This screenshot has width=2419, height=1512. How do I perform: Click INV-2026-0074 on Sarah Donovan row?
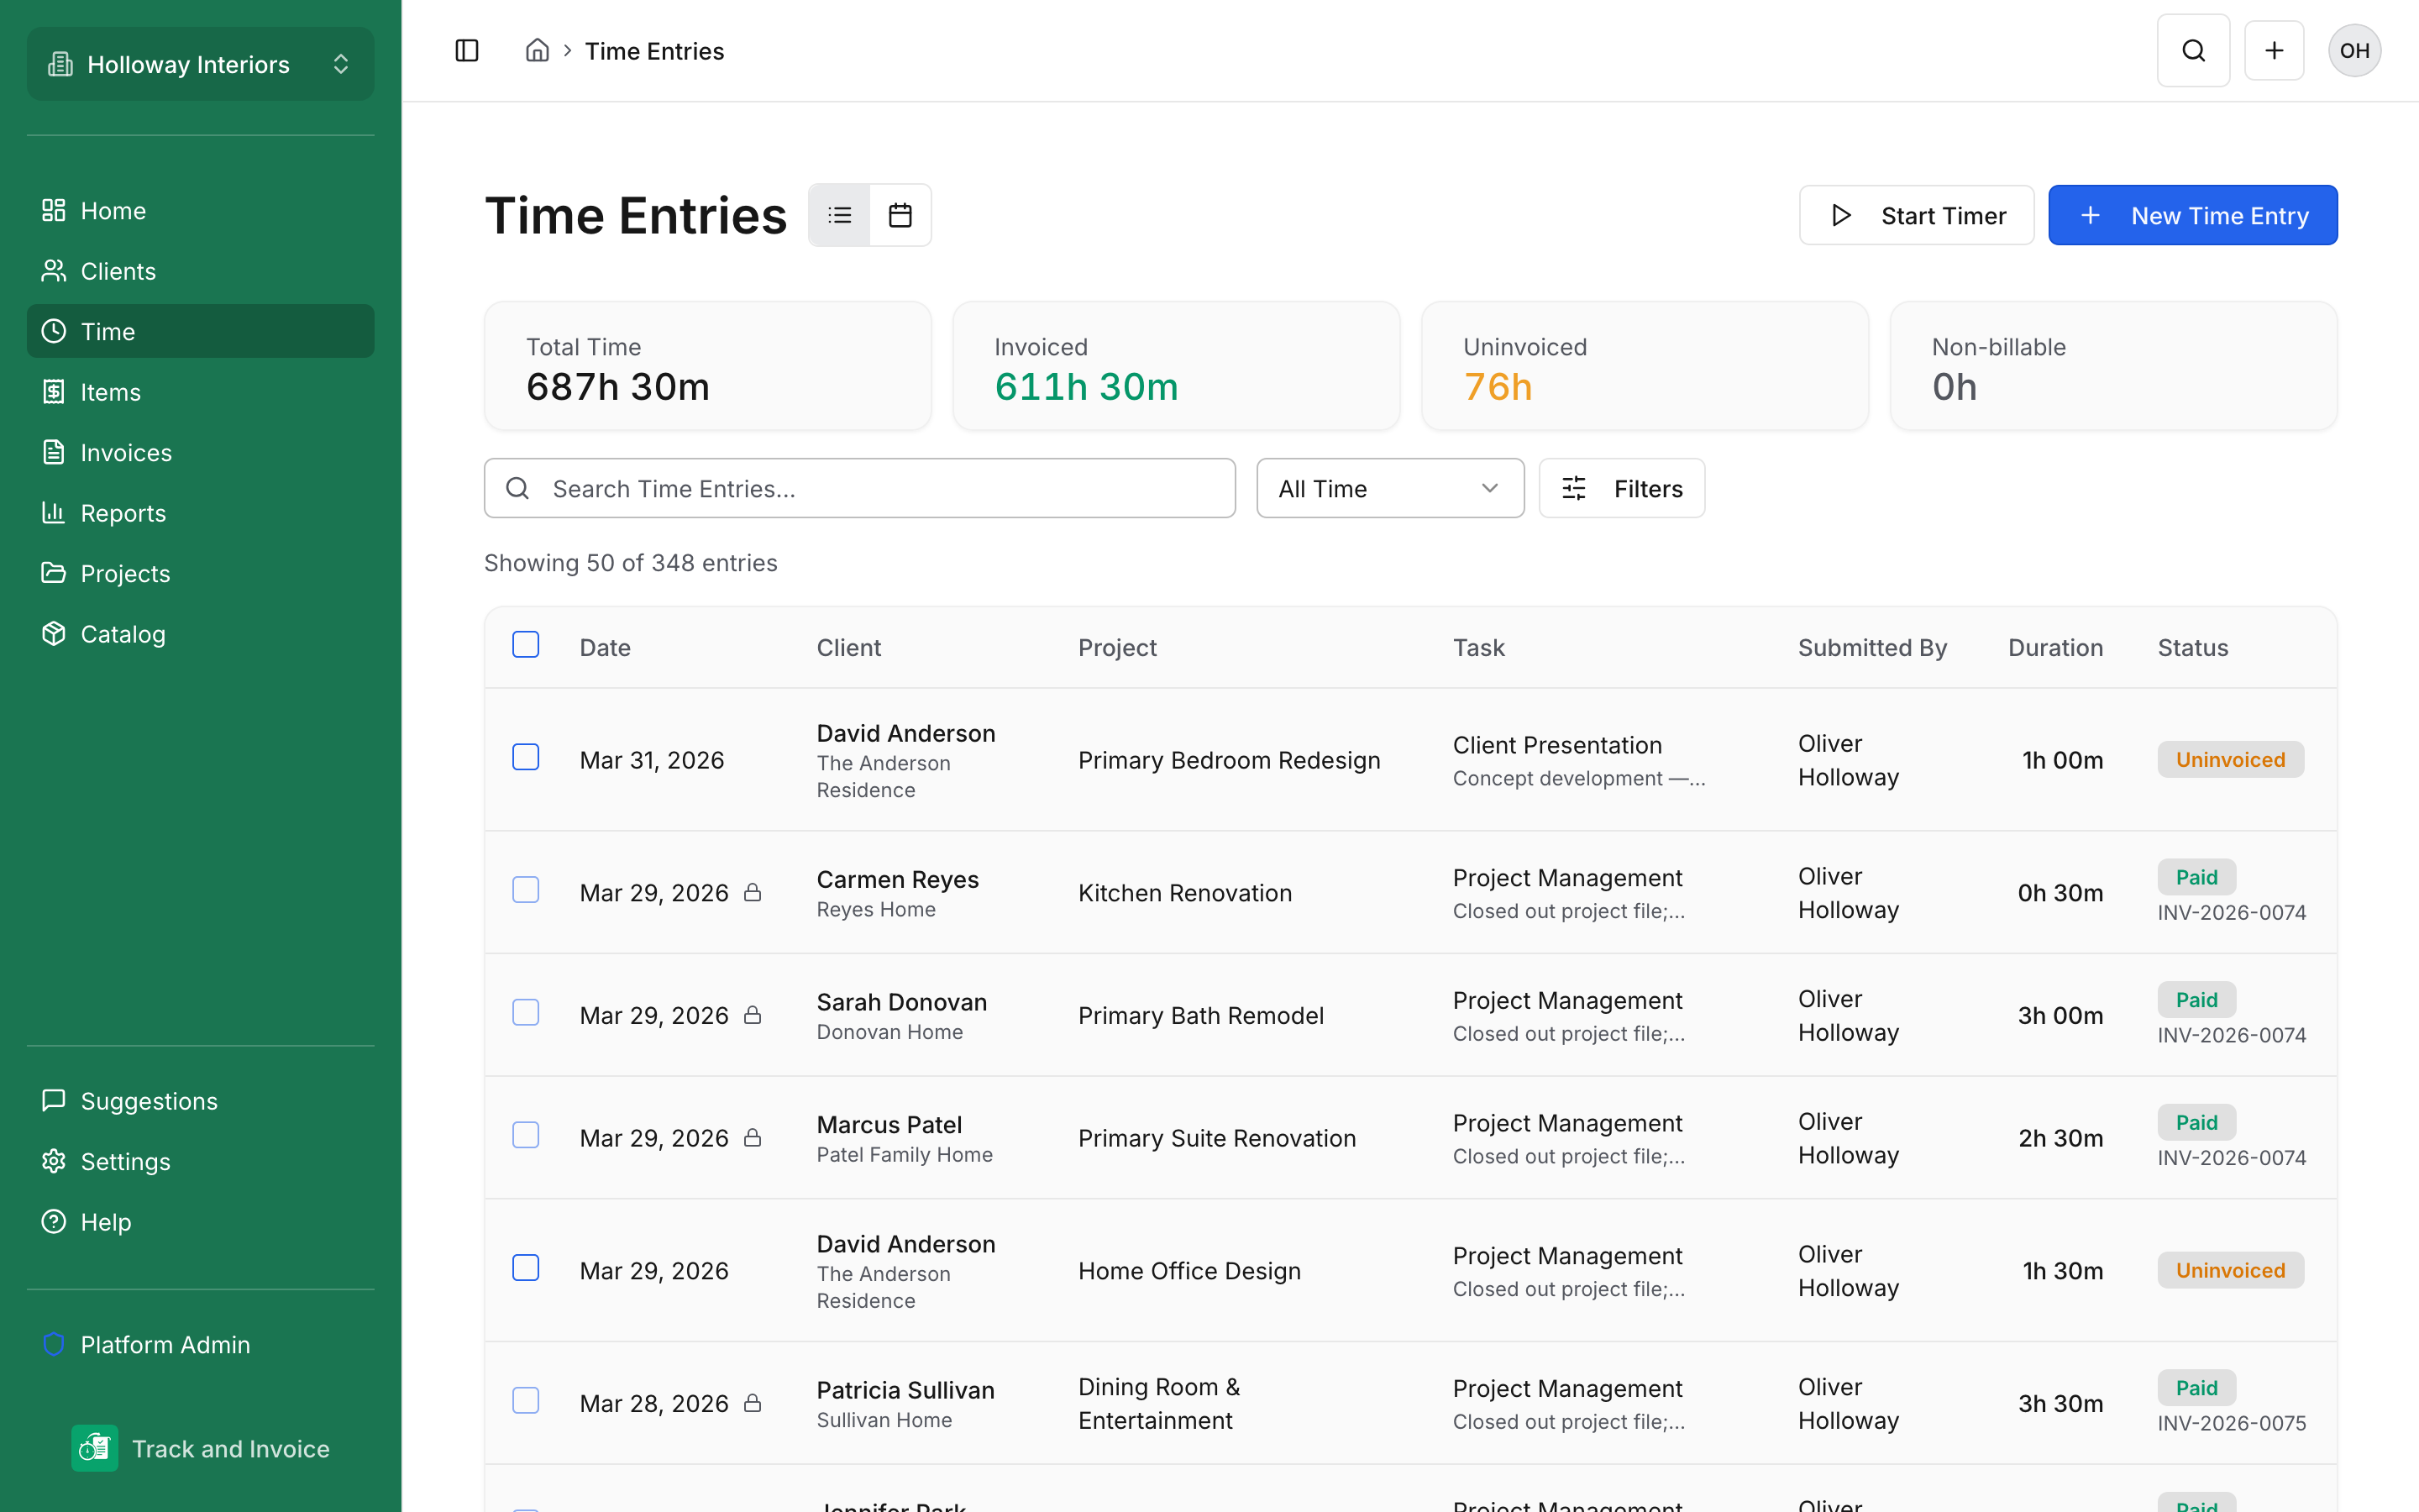click(x=2231, y=1034)
